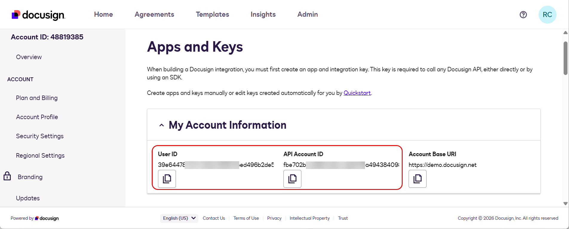This screenshot has height=229, width=569.
Task: Switch to the Insights tab
Action: [263, 14]
